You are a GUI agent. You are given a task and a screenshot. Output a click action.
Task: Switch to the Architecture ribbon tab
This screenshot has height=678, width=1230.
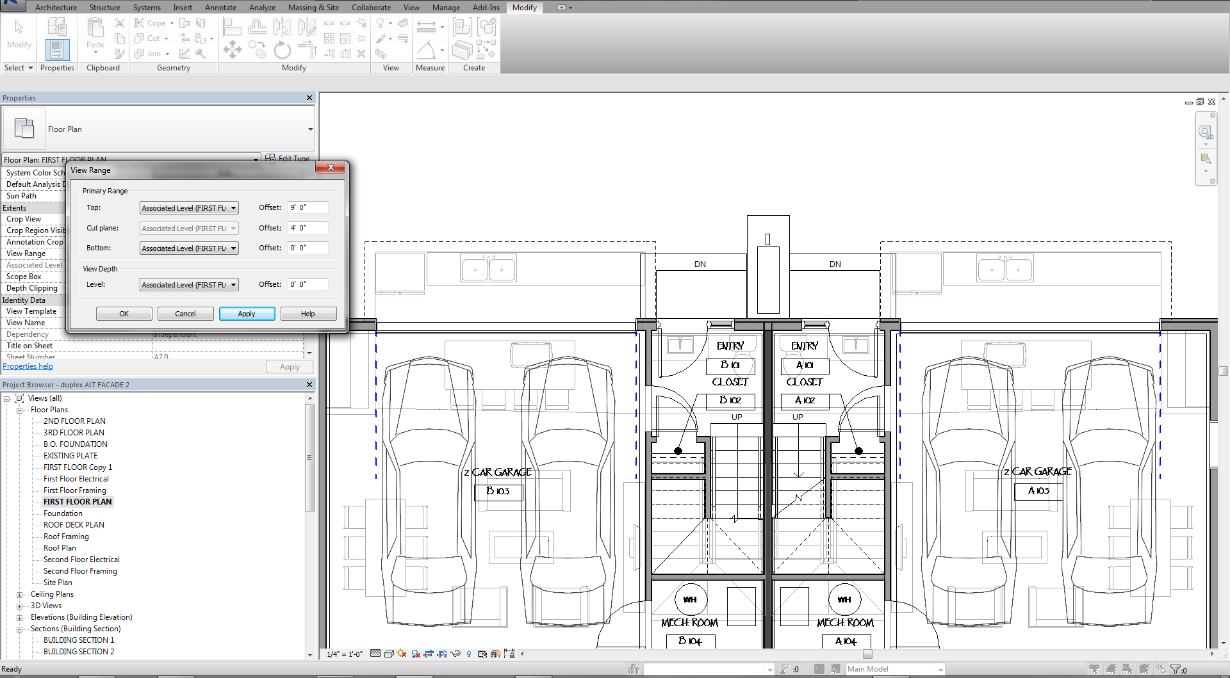56,8
